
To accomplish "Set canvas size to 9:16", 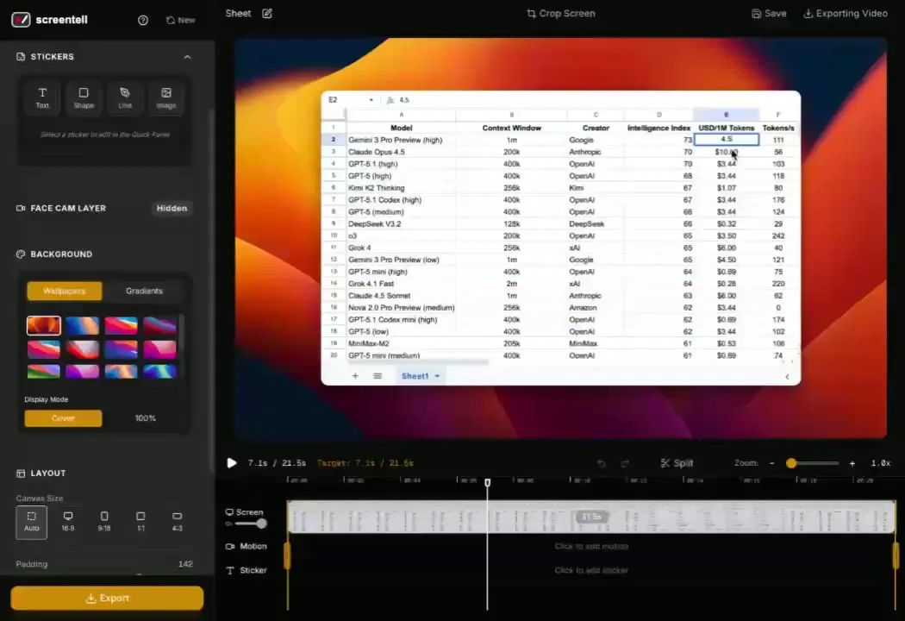I will [104, 522].
